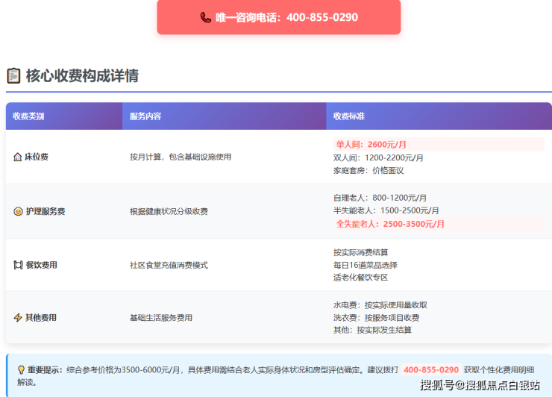Viewport: 552px width, 397px height.
Task: Click highlighted 全失能老人 2500-3500元/月 price
Action: click(390, 224)
